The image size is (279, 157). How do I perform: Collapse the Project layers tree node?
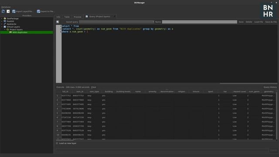click(5, 30)
